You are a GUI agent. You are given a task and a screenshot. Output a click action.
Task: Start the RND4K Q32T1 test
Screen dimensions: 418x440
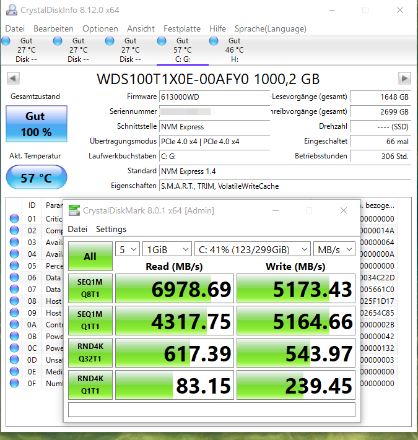pyautogui.click(x=90, y=353)
